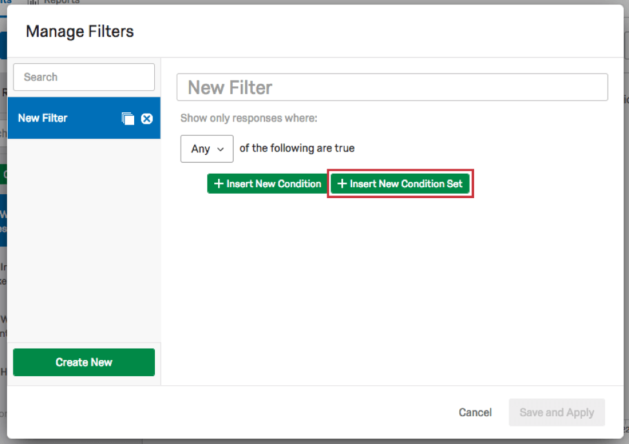Click the plus icon on Insert New Condition Set
This screenshot has height=444, width=629.
[x=341, y=183]
